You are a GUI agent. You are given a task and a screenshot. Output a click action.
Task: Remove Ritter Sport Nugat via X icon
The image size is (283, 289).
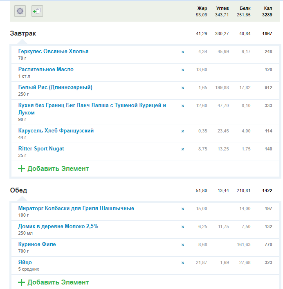(x=183, y=149)
